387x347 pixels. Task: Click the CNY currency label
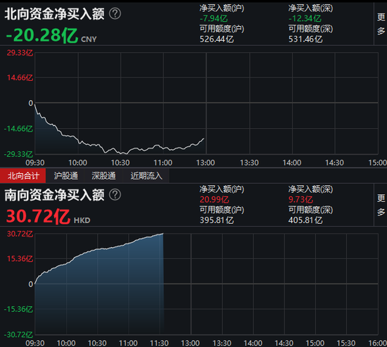click(89, 39)
